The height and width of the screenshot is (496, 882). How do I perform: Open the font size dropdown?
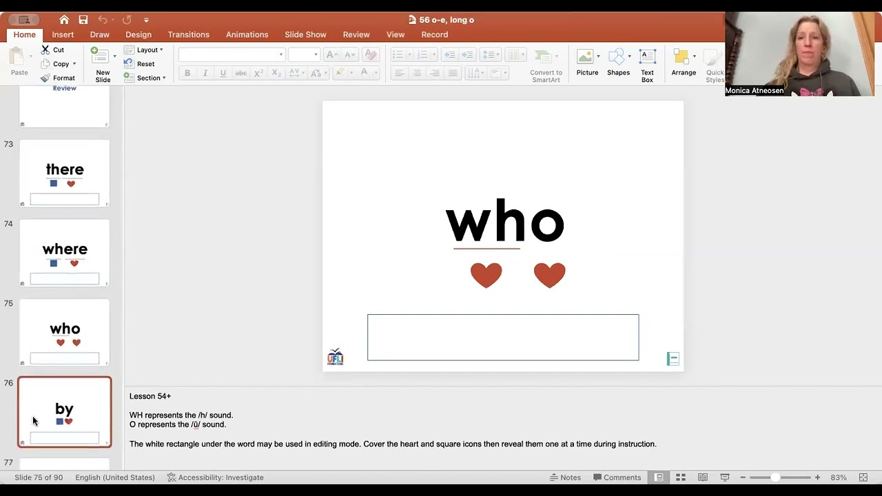click(316, 54)
